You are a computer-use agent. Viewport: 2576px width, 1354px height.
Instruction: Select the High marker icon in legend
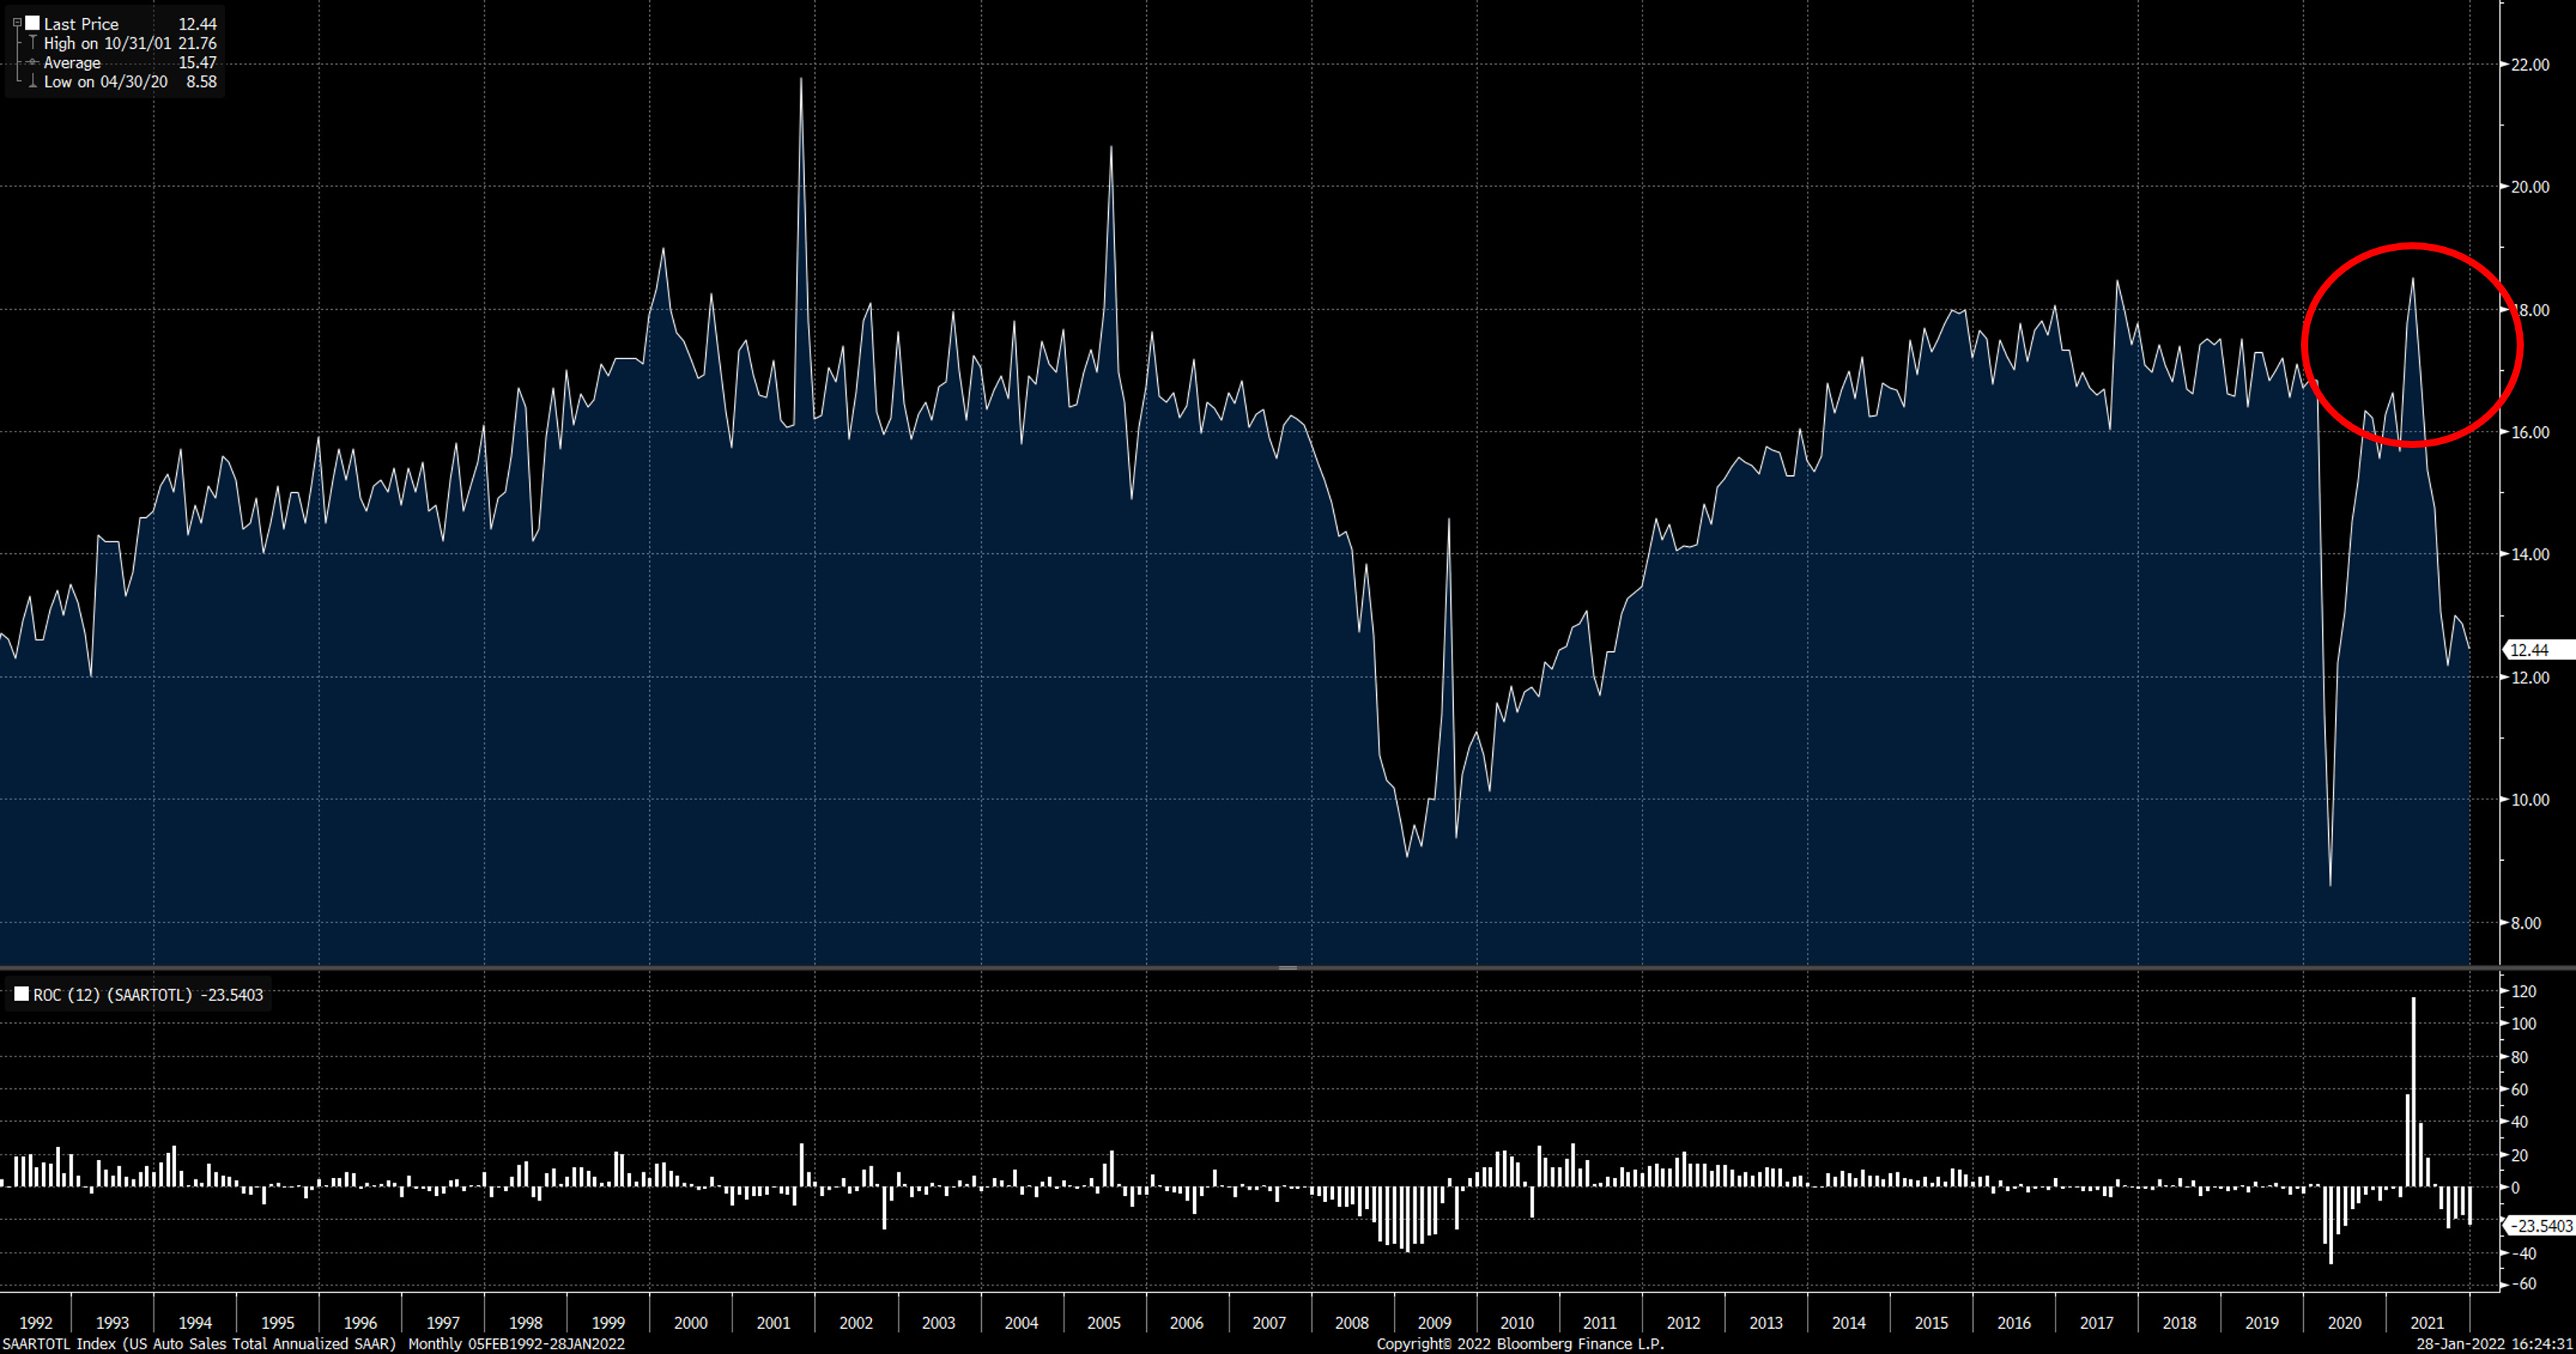[x=33, y=43]
